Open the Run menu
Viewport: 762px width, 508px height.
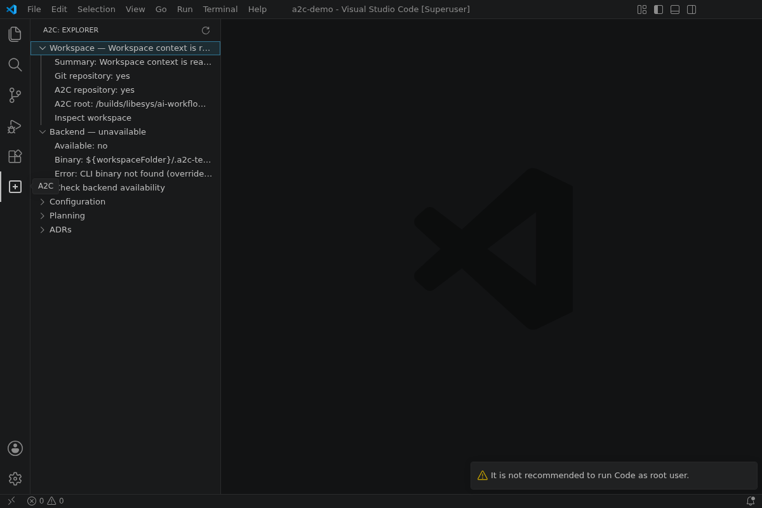click(x=185, y=10)
